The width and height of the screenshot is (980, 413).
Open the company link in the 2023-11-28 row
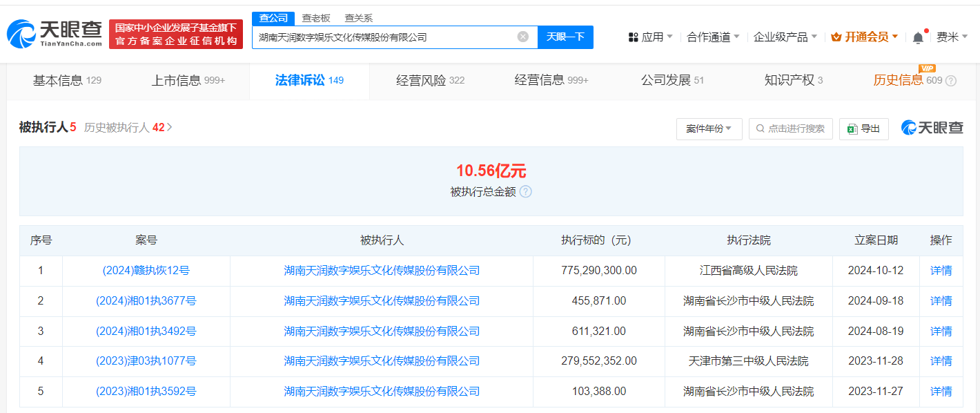(382, 361)
